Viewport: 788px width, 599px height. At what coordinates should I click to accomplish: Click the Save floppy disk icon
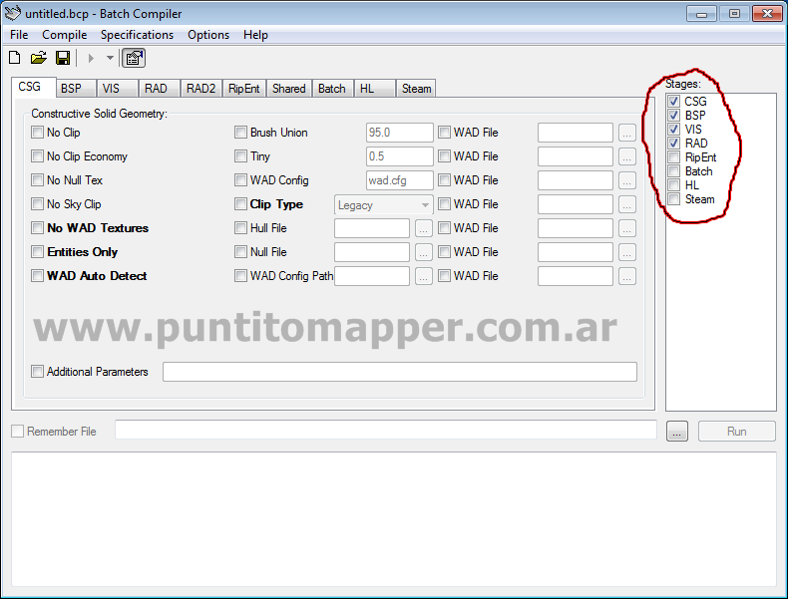click(63, 58)
